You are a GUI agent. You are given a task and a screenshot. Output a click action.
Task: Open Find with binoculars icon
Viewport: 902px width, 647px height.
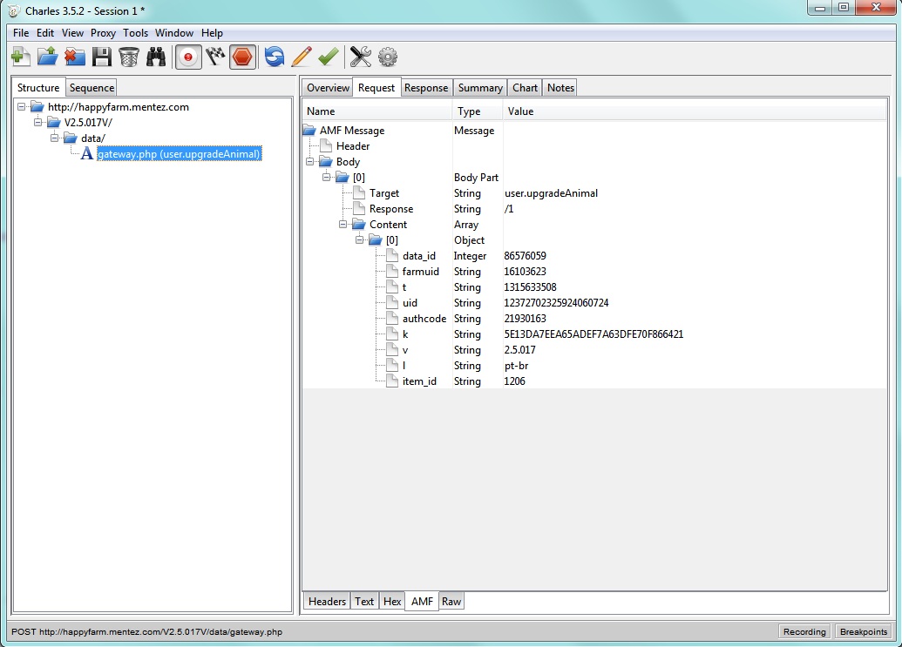point(156,57)
